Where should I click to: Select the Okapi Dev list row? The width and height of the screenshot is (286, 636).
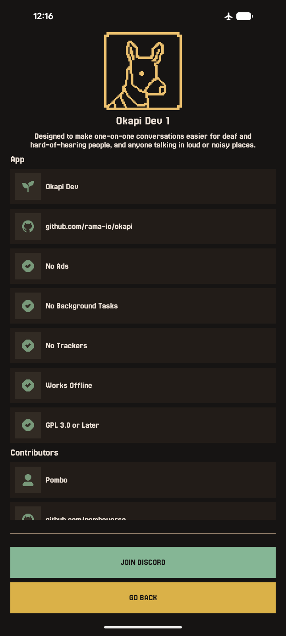point(143,186)
